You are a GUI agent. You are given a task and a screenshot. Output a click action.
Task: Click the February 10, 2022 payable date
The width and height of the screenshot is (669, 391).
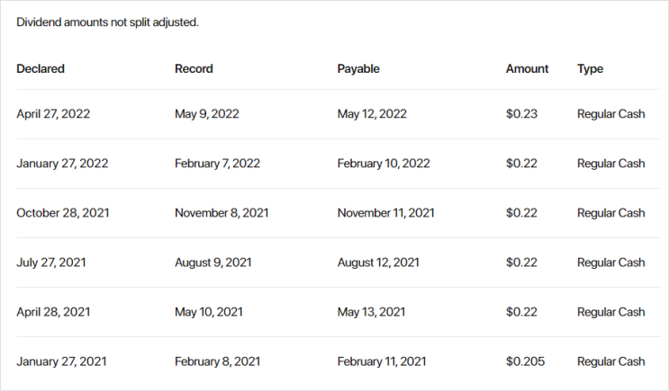(x=384, y=163)
